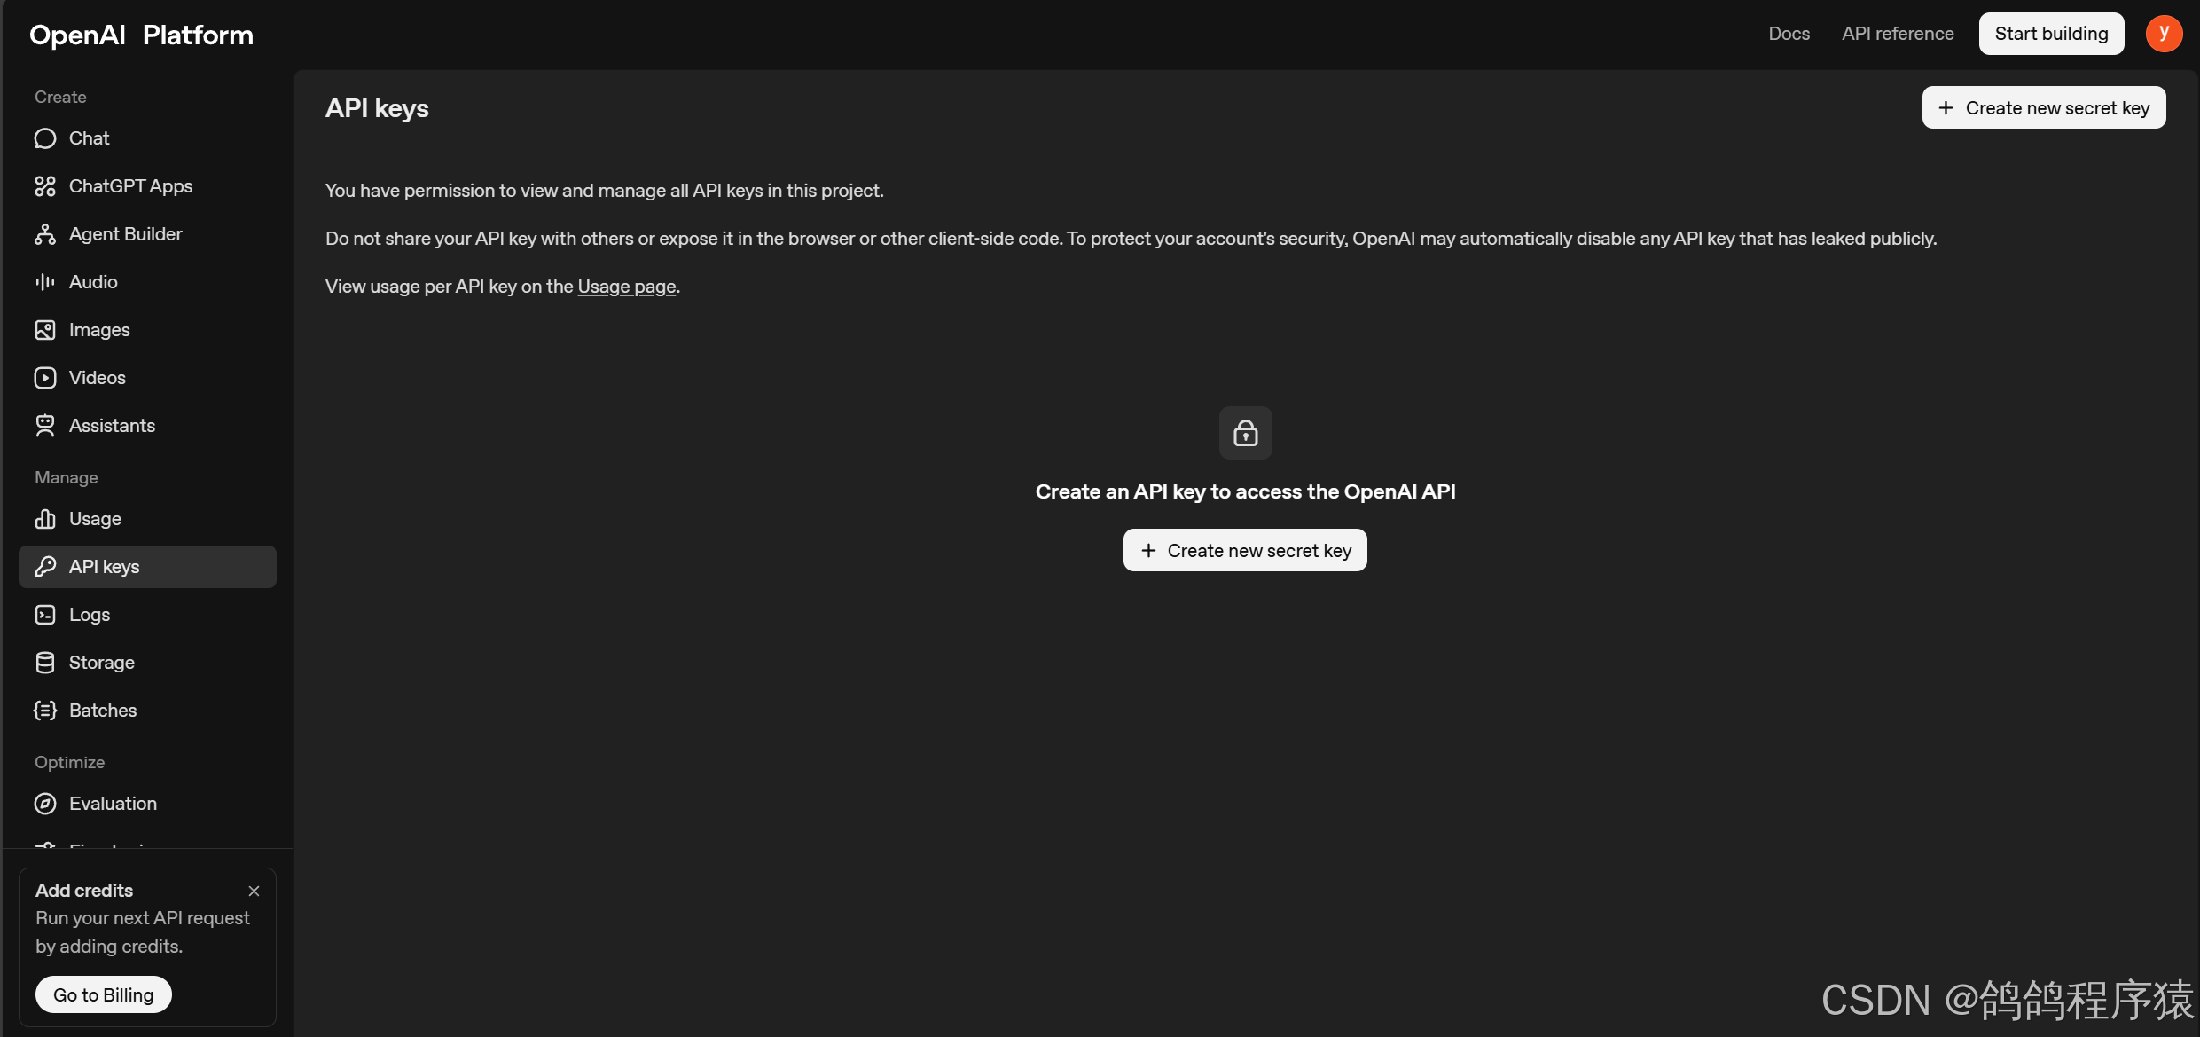Open the Docs link in header

pos(1789,34)
